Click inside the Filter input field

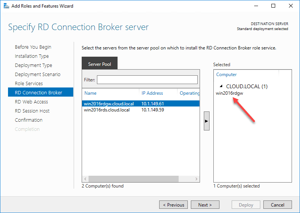(x=147, y=80)
